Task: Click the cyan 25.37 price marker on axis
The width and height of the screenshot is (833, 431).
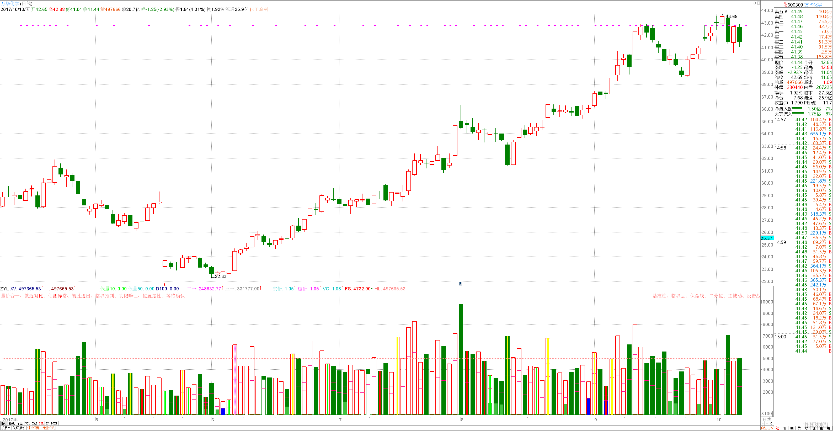Action: [767, 238]
